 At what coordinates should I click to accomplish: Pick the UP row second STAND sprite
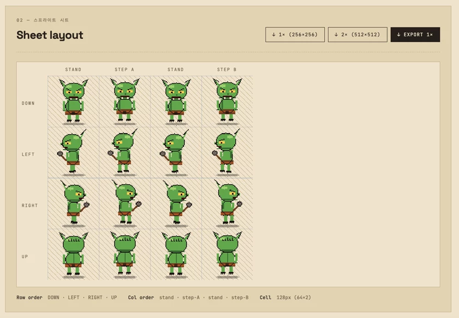point(176,254)
